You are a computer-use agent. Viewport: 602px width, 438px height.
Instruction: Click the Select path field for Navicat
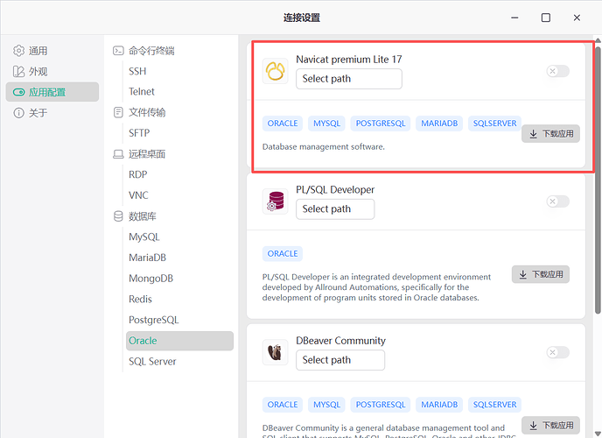point(348,79)
